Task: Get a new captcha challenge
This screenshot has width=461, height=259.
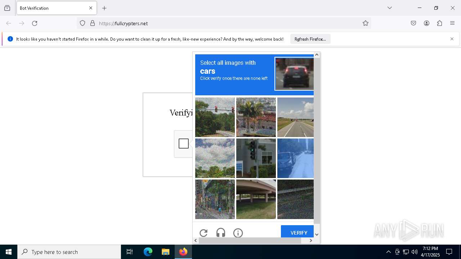Action: tap(203, 233)
